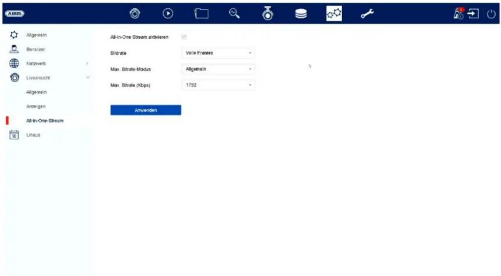This screenshot has height=276, width=501.
Task: Open the file management folder icon
Action: 201,13
